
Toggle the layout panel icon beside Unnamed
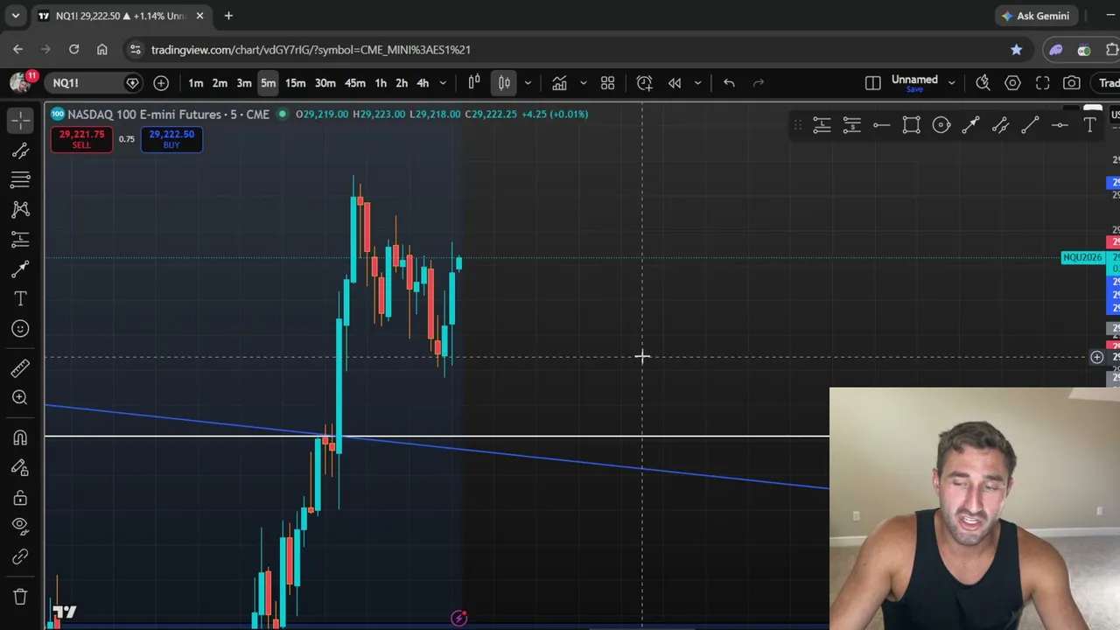click(x=872, y=83)
